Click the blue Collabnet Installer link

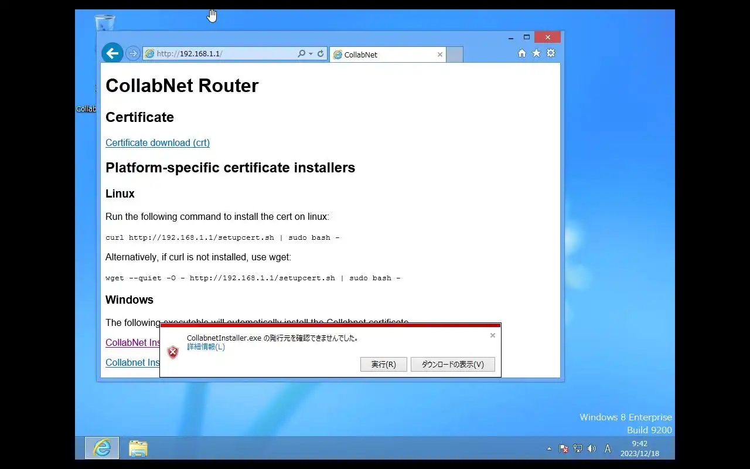[133, 362]
